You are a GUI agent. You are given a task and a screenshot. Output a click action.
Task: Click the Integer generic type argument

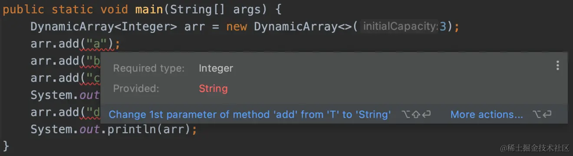(x=149, y=26)
